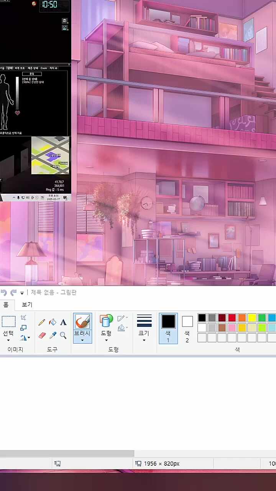Select the Text tool letter A
The image size is (276, 491).
[63, 323]
